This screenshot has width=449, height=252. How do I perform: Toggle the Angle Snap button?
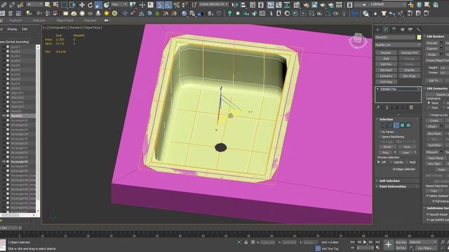click(168, 5)
